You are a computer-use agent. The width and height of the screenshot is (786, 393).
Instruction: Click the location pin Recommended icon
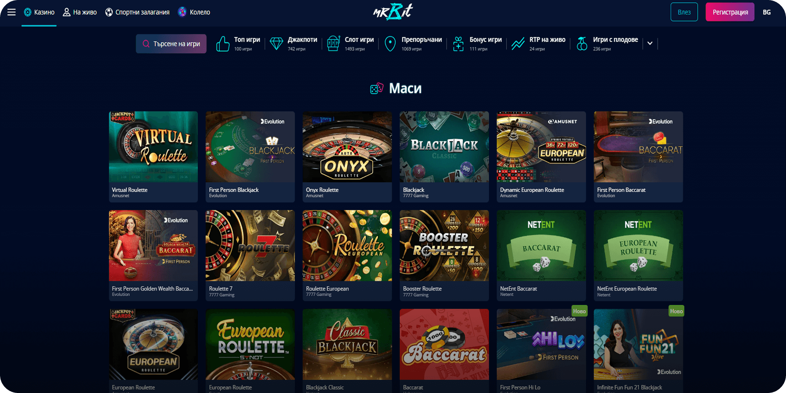[390, 44]
